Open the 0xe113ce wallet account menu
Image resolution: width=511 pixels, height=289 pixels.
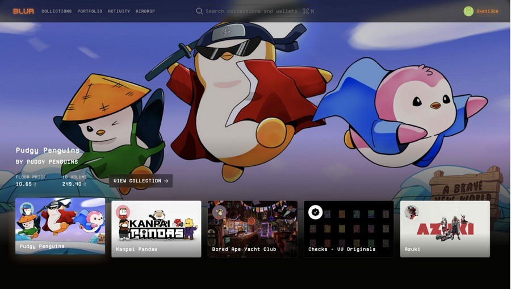(x=487, y=11)
